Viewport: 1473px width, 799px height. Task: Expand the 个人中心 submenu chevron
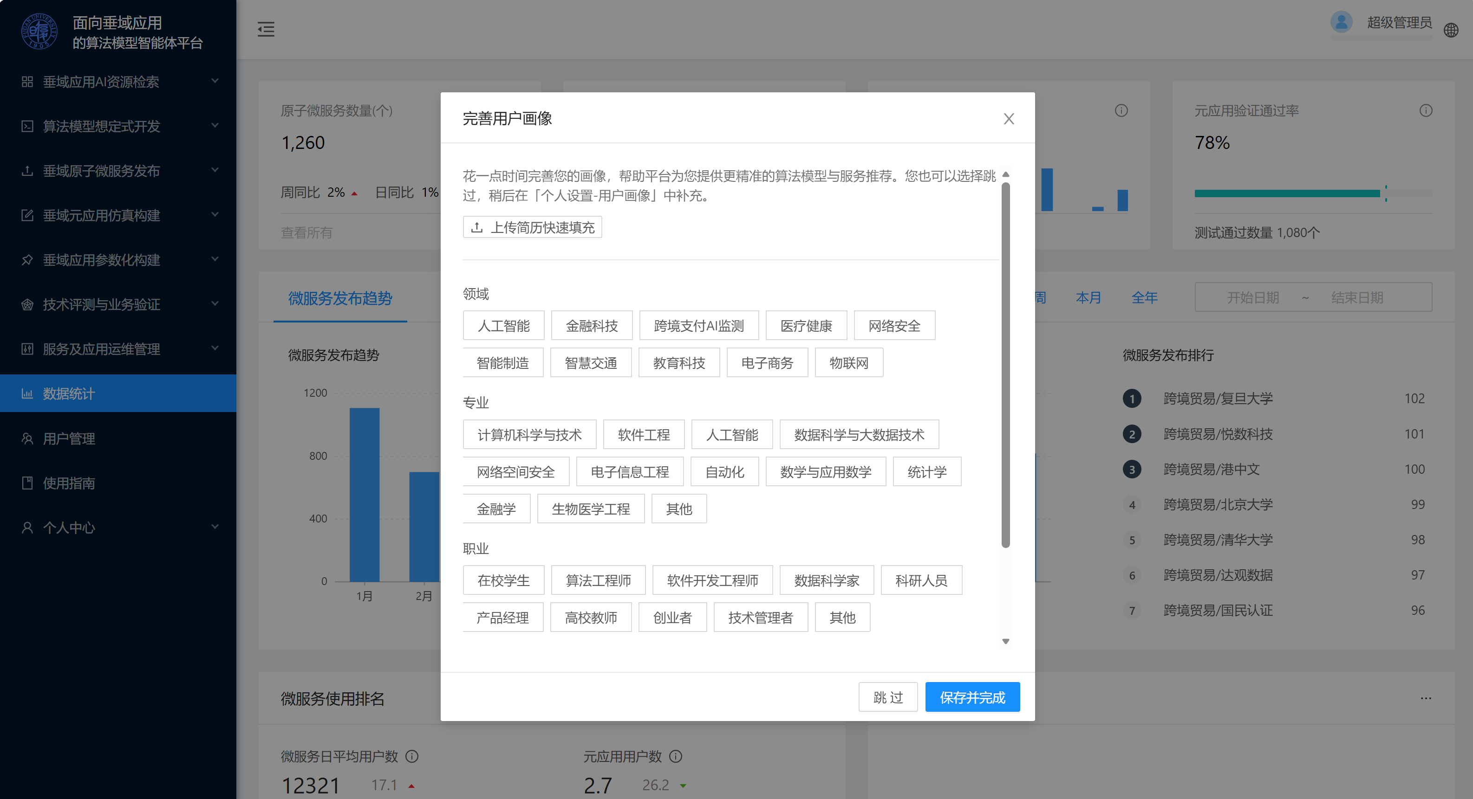click(215, 527)
